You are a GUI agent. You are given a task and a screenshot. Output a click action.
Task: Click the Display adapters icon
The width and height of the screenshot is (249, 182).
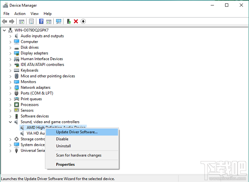point(17,53)
